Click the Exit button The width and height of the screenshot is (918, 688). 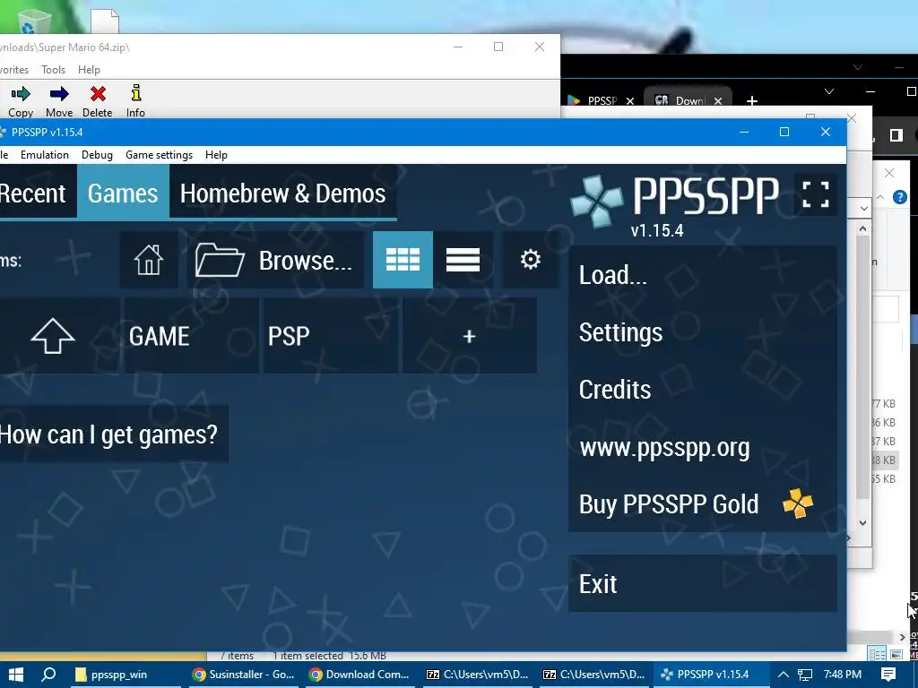[x=703, y=584]
